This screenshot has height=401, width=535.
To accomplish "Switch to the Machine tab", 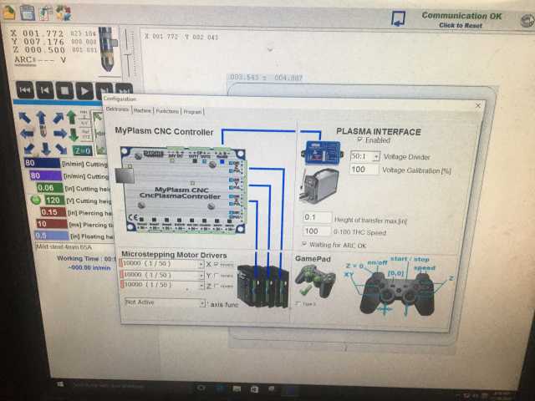I will [x=142, y=110].
